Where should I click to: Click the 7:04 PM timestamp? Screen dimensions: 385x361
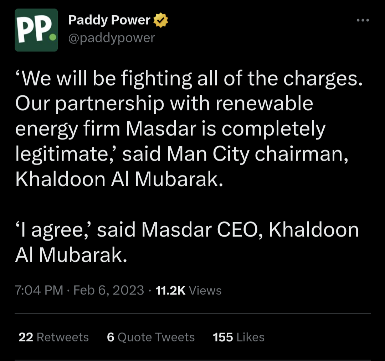(39, 291)
